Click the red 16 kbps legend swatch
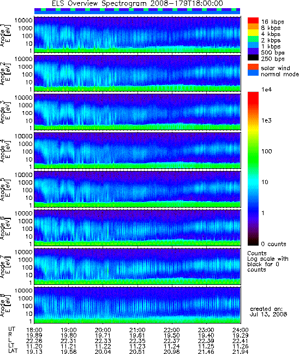299x354 pixels. (x=253, y=20)
